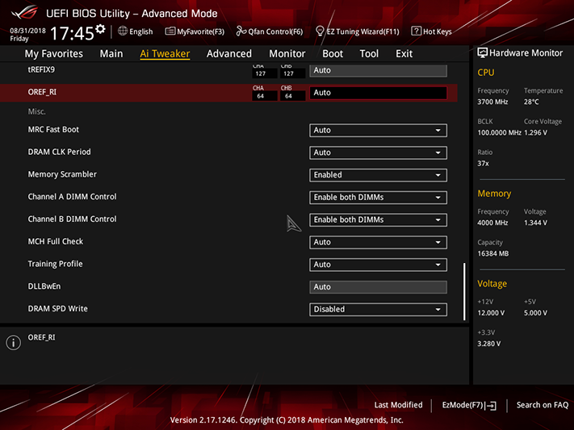Click the tREFIX9 Auto input field
This screenshot has width=574, height=430.
378,70
